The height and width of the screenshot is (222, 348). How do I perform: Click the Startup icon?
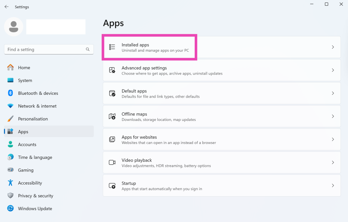[x=112, y=186]
